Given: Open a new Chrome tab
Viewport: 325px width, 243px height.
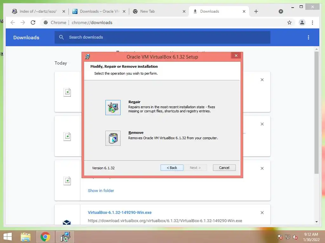Looking at the screenshot, I should [256, 11].
